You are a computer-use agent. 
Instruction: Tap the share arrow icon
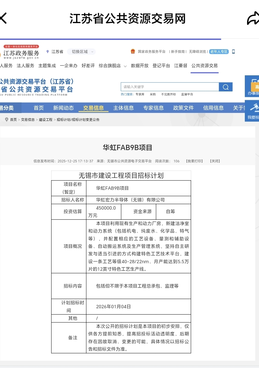(253, 18)
